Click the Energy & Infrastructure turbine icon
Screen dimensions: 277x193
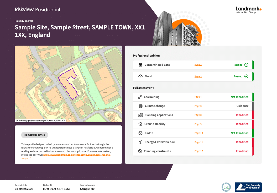click(140, 142)
